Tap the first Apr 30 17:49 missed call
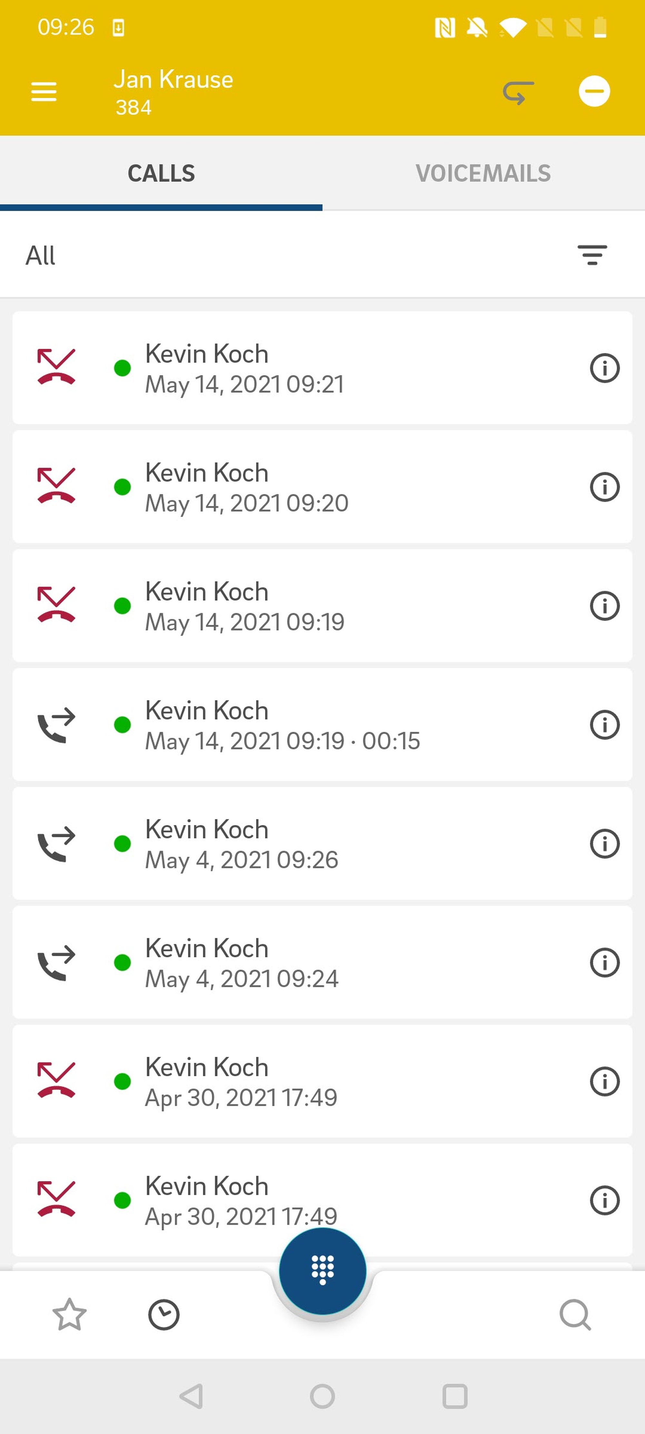Viewport: 645px width, 1434px height. [x=278, y=1081]
